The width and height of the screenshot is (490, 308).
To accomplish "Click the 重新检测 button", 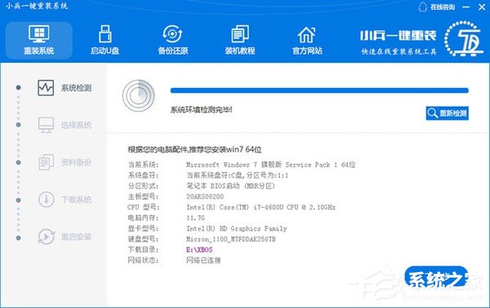I will [448, 112].
